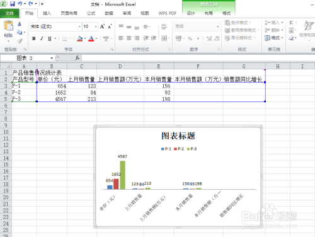
Task: Click middle align icon
Action: 129,26
